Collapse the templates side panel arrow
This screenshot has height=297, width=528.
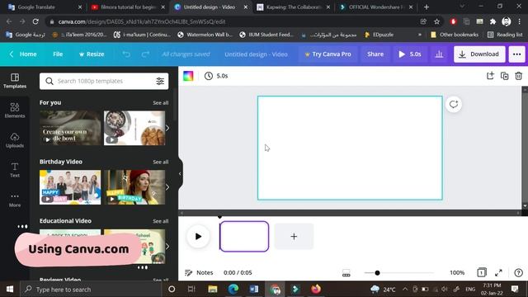point(180,174)
